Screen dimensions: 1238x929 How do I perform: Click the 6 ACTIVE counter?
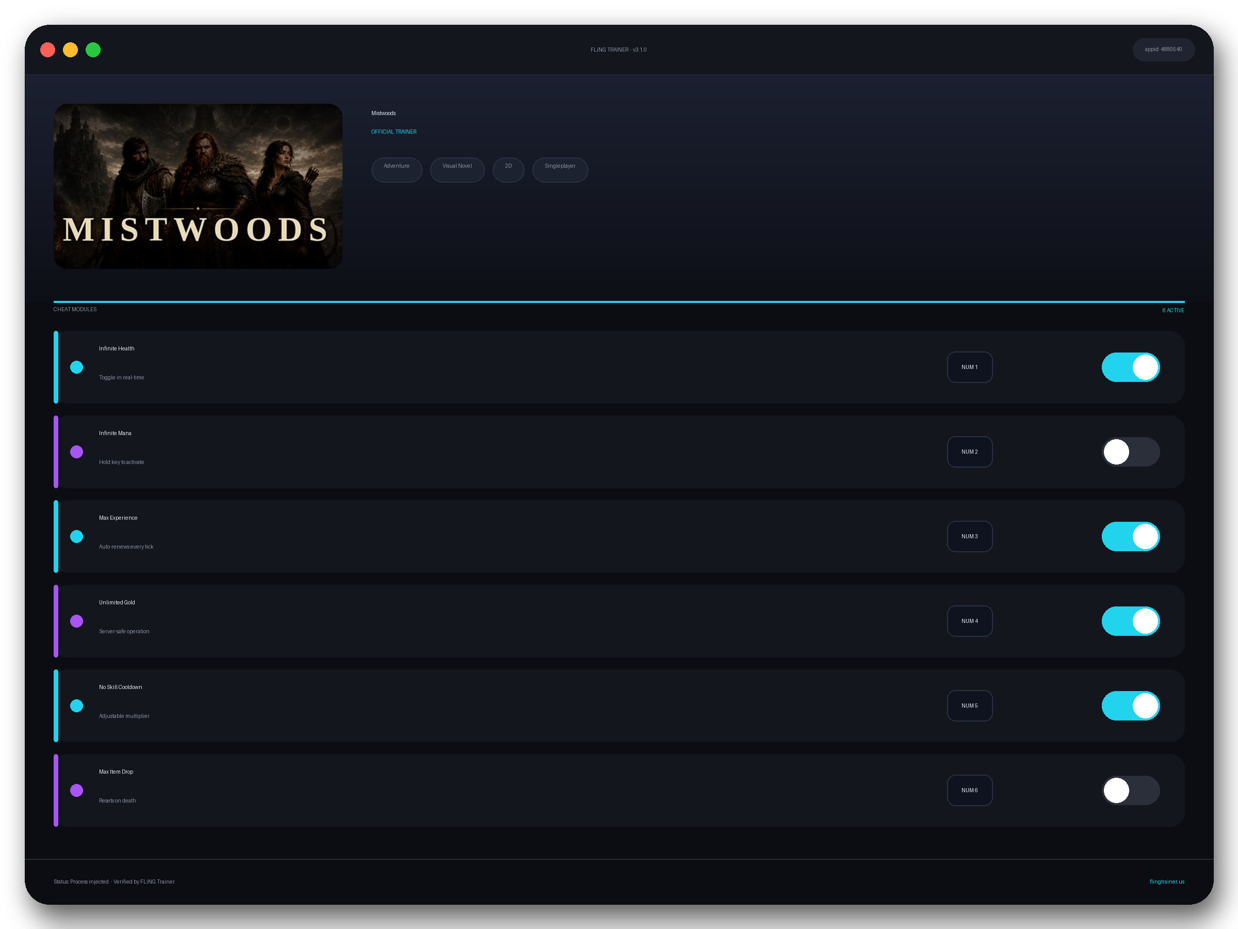(1173, 310)
